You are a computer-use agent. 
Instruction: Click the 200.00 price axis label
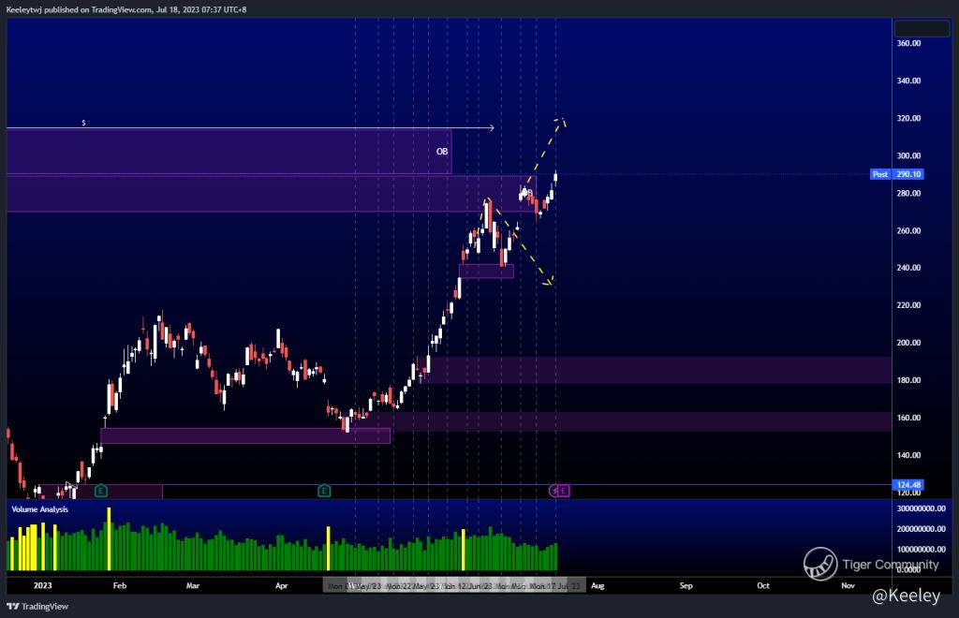point(908,343)
